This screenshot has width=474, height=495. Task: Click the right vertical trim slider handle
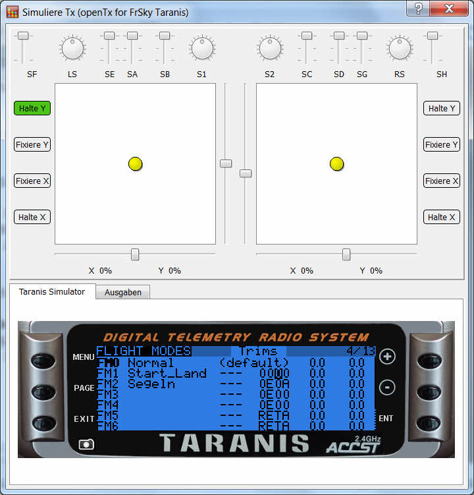pos(246,173)
